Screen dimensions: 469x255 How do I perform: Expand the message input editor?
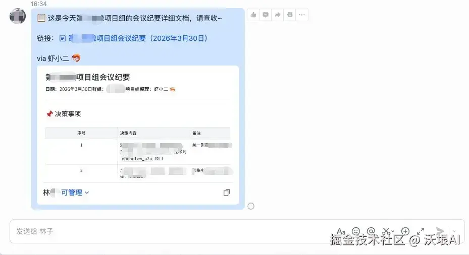pyautogui.click(x=421, y=231)
